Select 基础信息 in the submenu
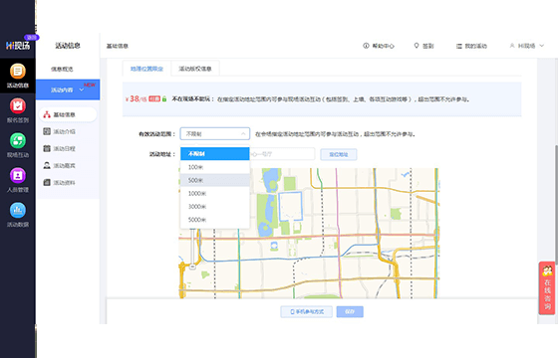558x358 pixels. click(x=68, y=114)
